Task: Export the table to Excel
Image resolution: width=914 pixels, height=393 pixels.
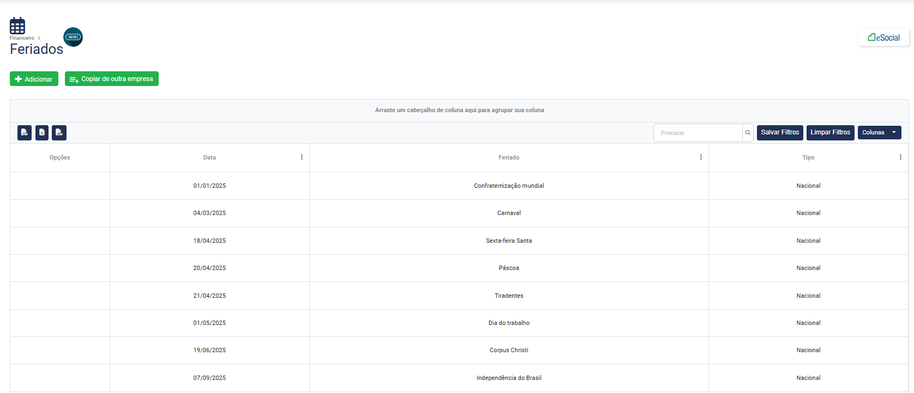Action: pos(42,133)
